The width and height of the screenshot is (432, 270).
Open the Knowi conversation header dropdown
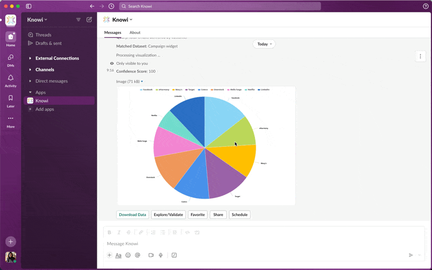pyautogui.click(x=123, y=19)
